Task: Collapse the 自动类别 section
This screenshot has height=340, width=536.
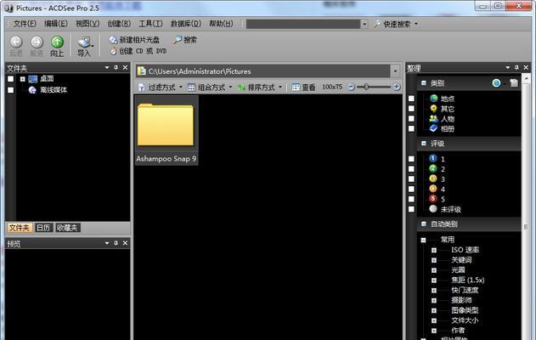Action: pyautogui.click(x=424, y=224)
